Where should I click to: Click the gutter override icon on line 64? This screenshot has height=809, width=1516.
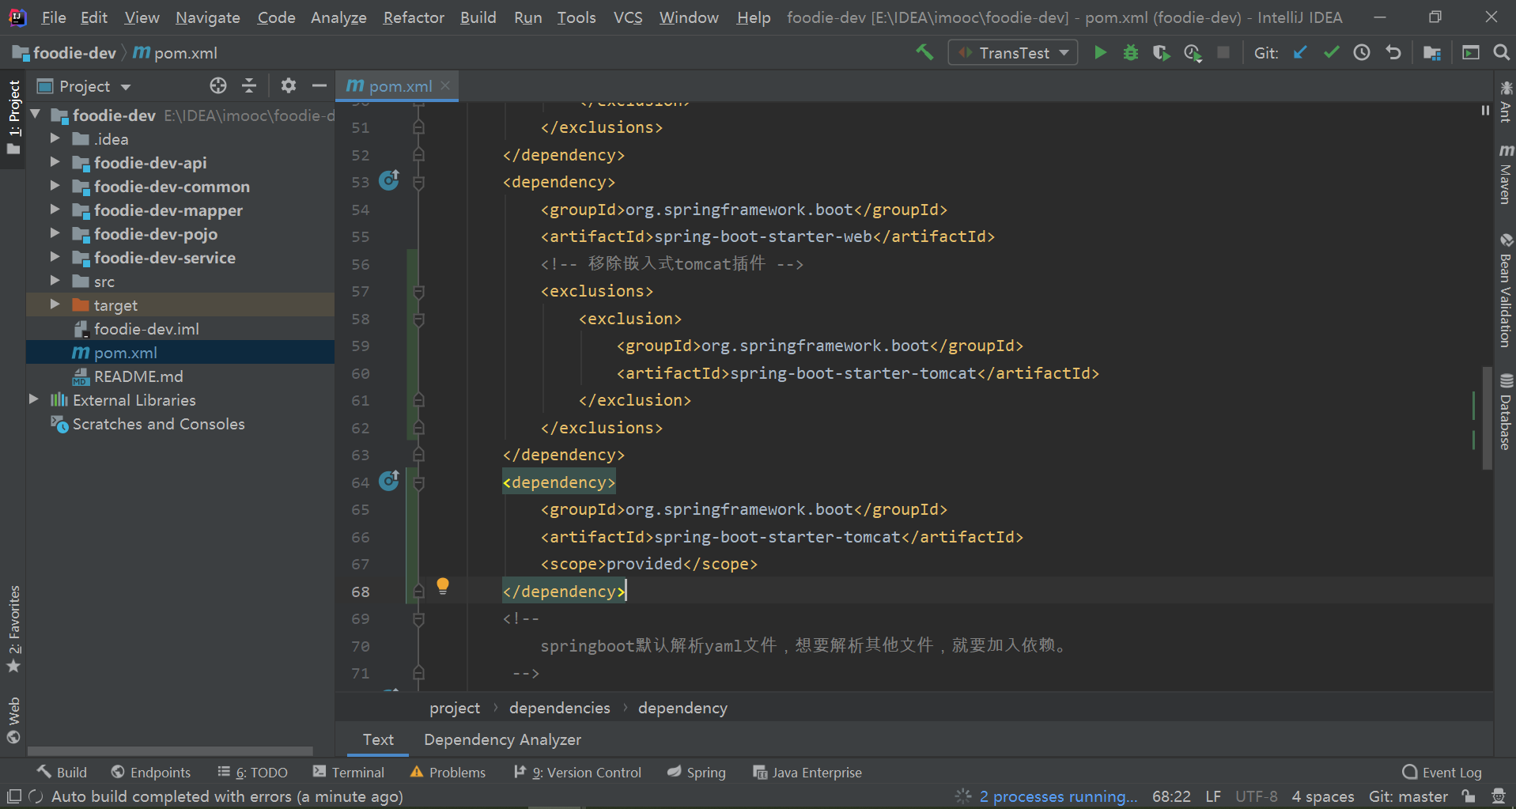click(389, 480)
